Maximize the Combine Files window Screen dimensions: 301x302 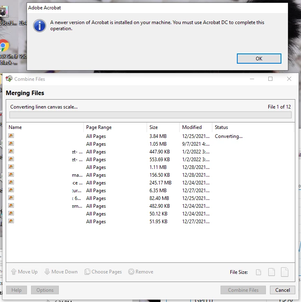click(270, 79)
